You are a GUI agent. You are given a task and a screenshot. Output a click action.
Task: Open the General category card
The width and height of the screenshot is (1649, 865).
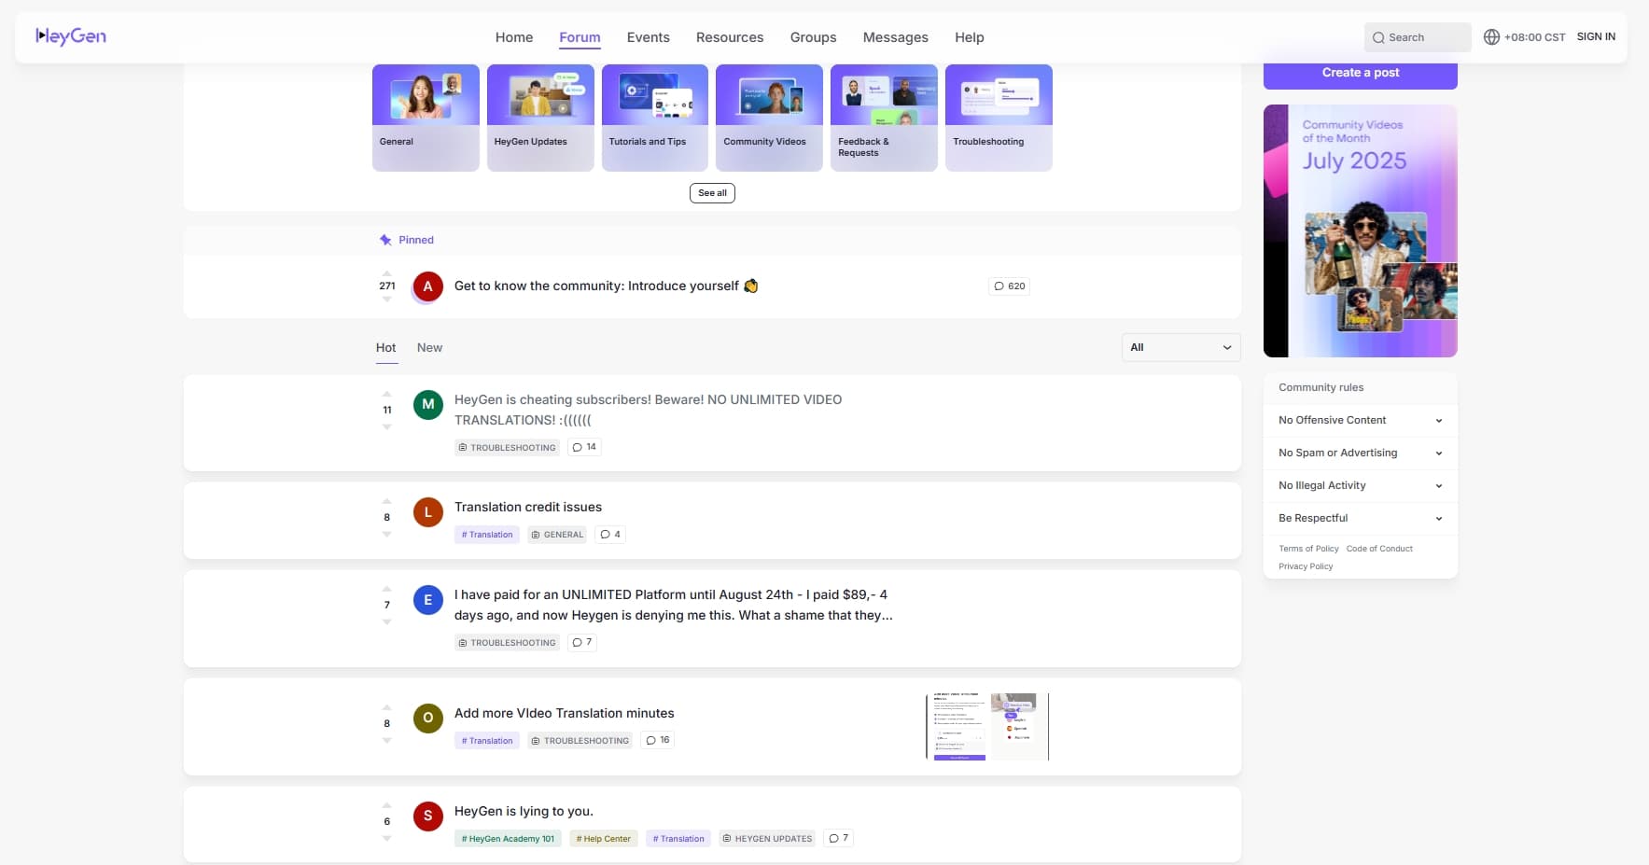426,118
